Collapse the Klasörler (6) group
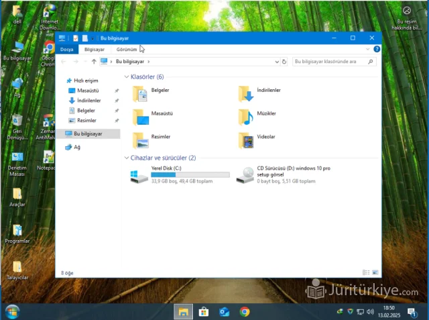The width and height of the screenshot is (429, 320). [x=127, y=77]
